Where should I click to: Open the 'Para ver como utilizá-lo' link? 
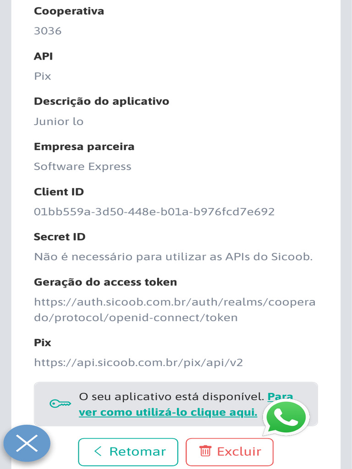(168, 412)
